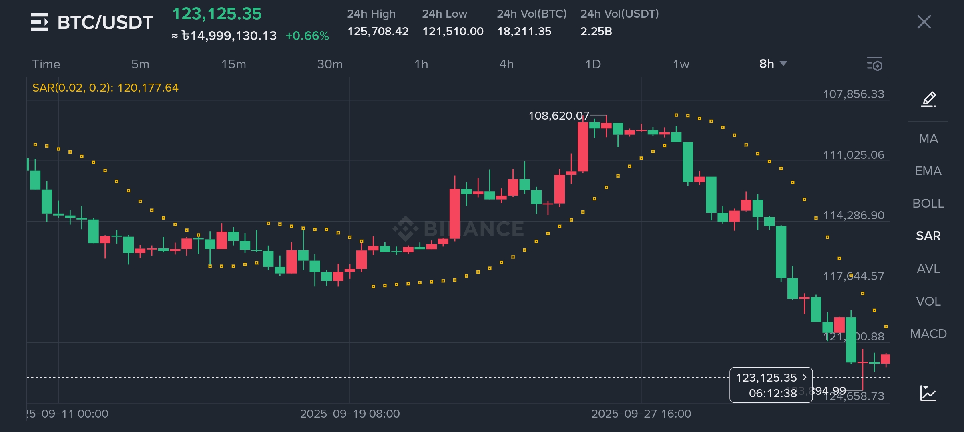The width and height of the screenshot is (964, 432).
Task: Show the MACD sub-chart
Action: point(928,333)
